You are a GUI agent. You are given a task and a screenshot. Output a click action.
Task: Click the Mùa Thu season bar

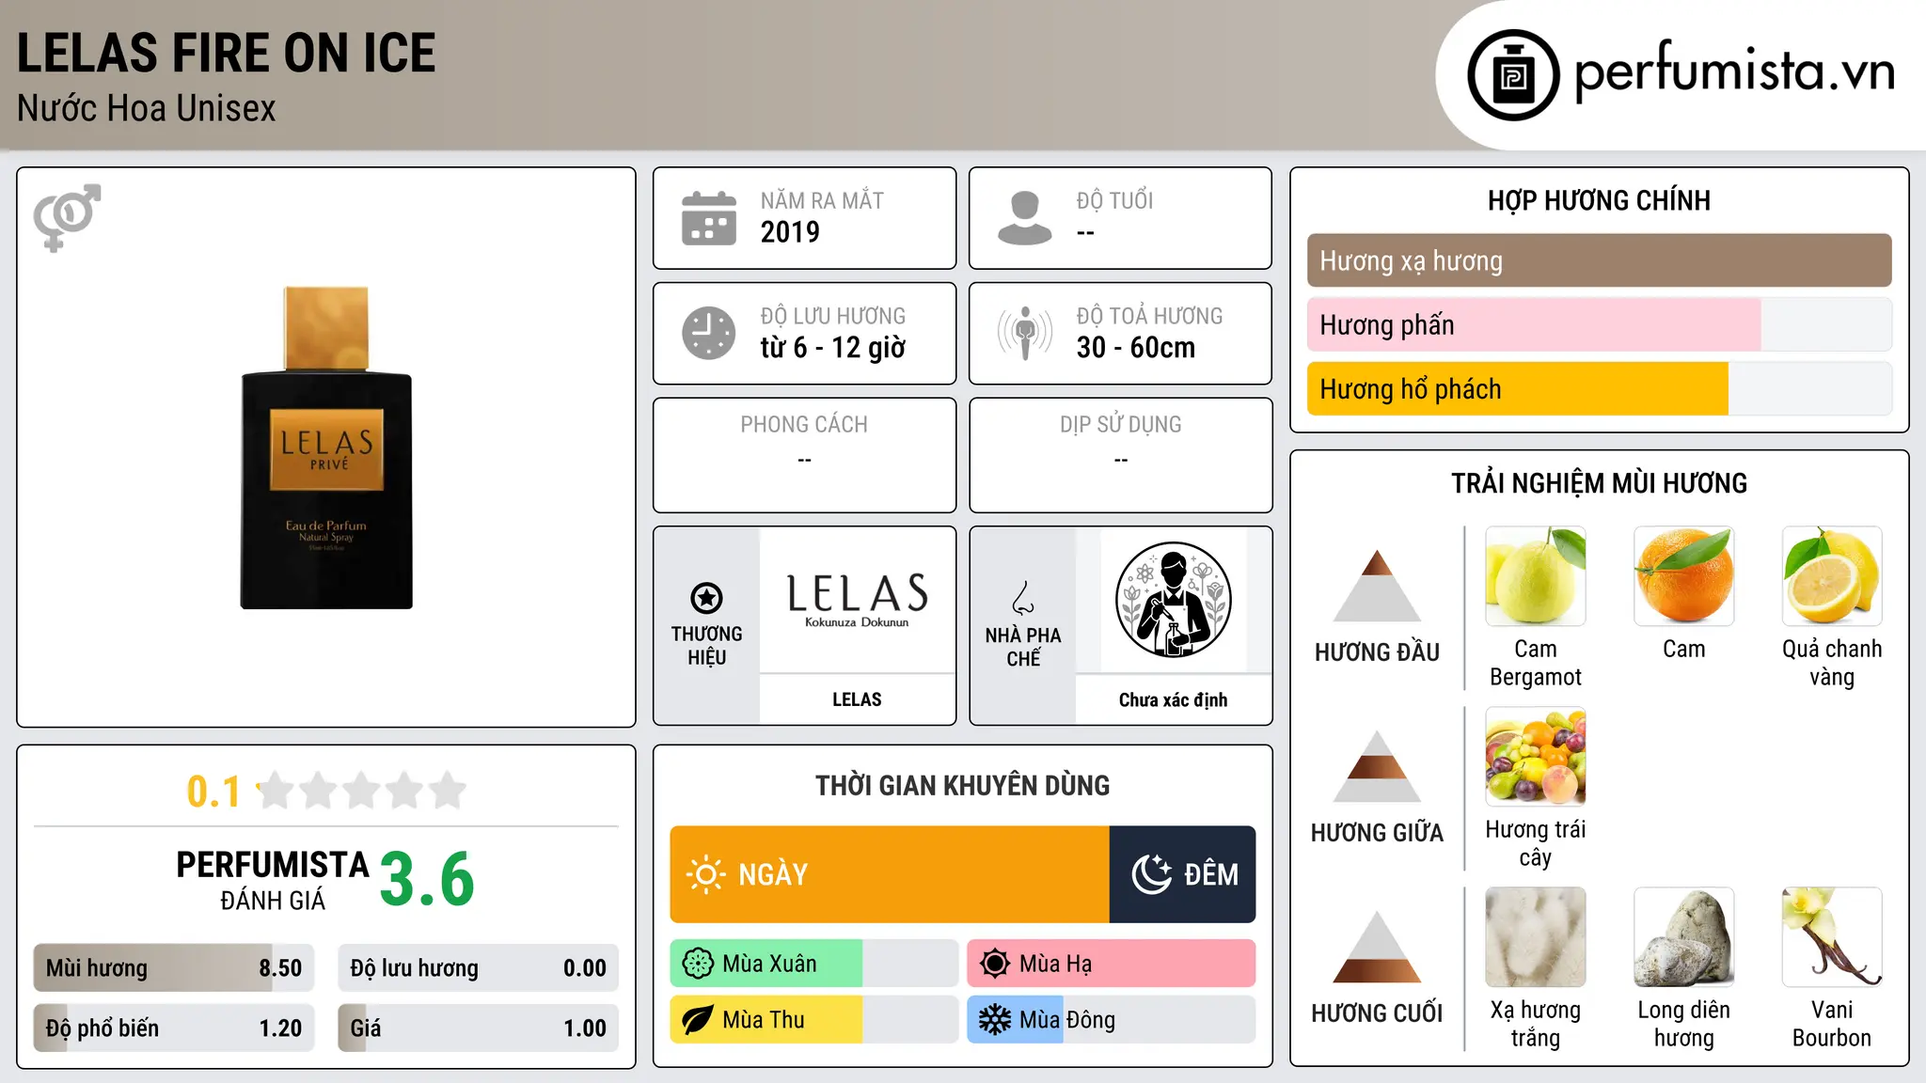[813, 1020]
